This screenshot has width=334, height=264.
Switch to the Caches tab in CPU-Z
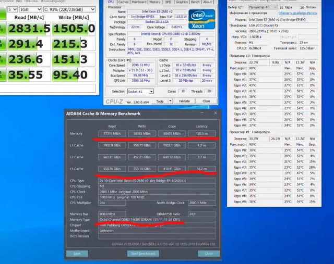pyautogui.click(x=124, y=2)
